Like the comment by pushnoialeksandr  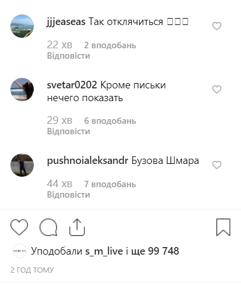(x=217, y=165)
